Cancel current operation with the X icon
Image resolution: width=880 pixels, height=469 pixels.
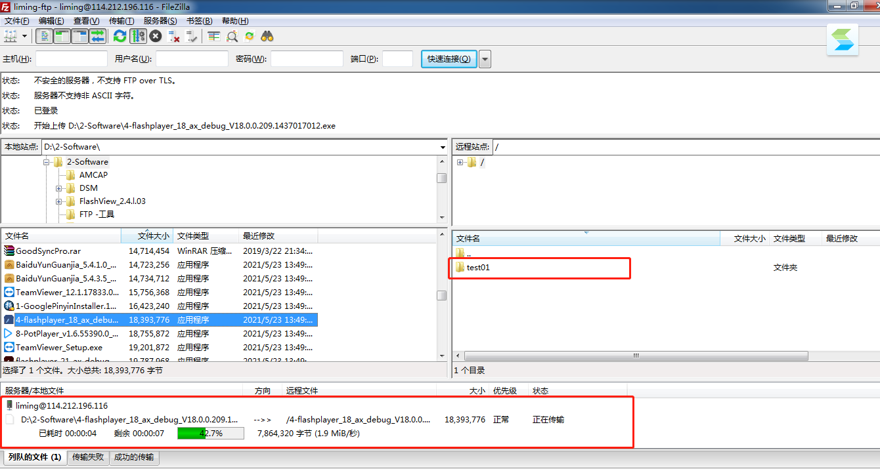pos(156,36)
